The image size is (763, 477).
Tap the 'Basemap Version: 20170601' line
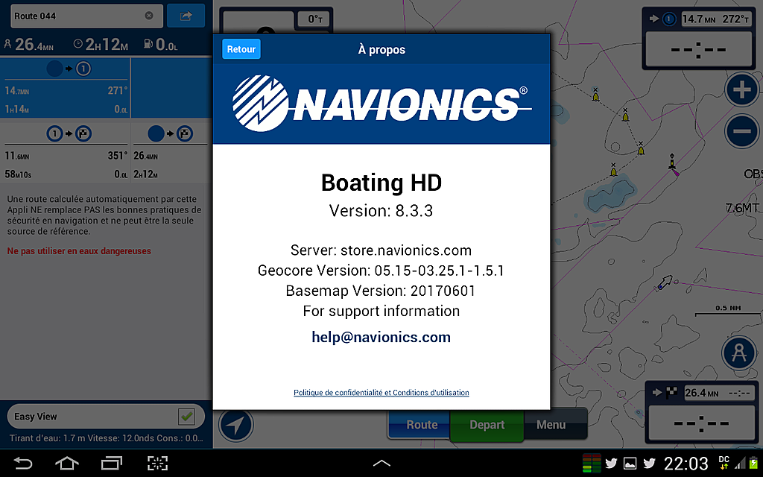tap(381, 291)
